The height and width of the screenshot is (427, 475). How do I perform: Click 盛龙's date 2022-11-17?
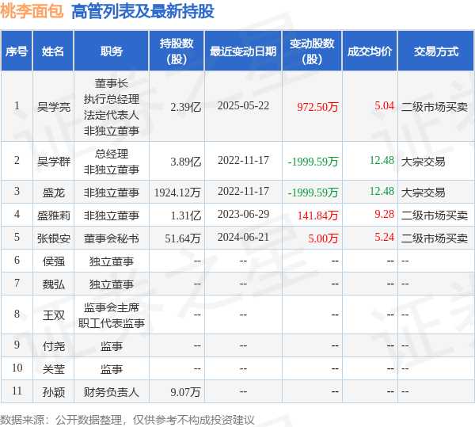click(x=243, y=191)
